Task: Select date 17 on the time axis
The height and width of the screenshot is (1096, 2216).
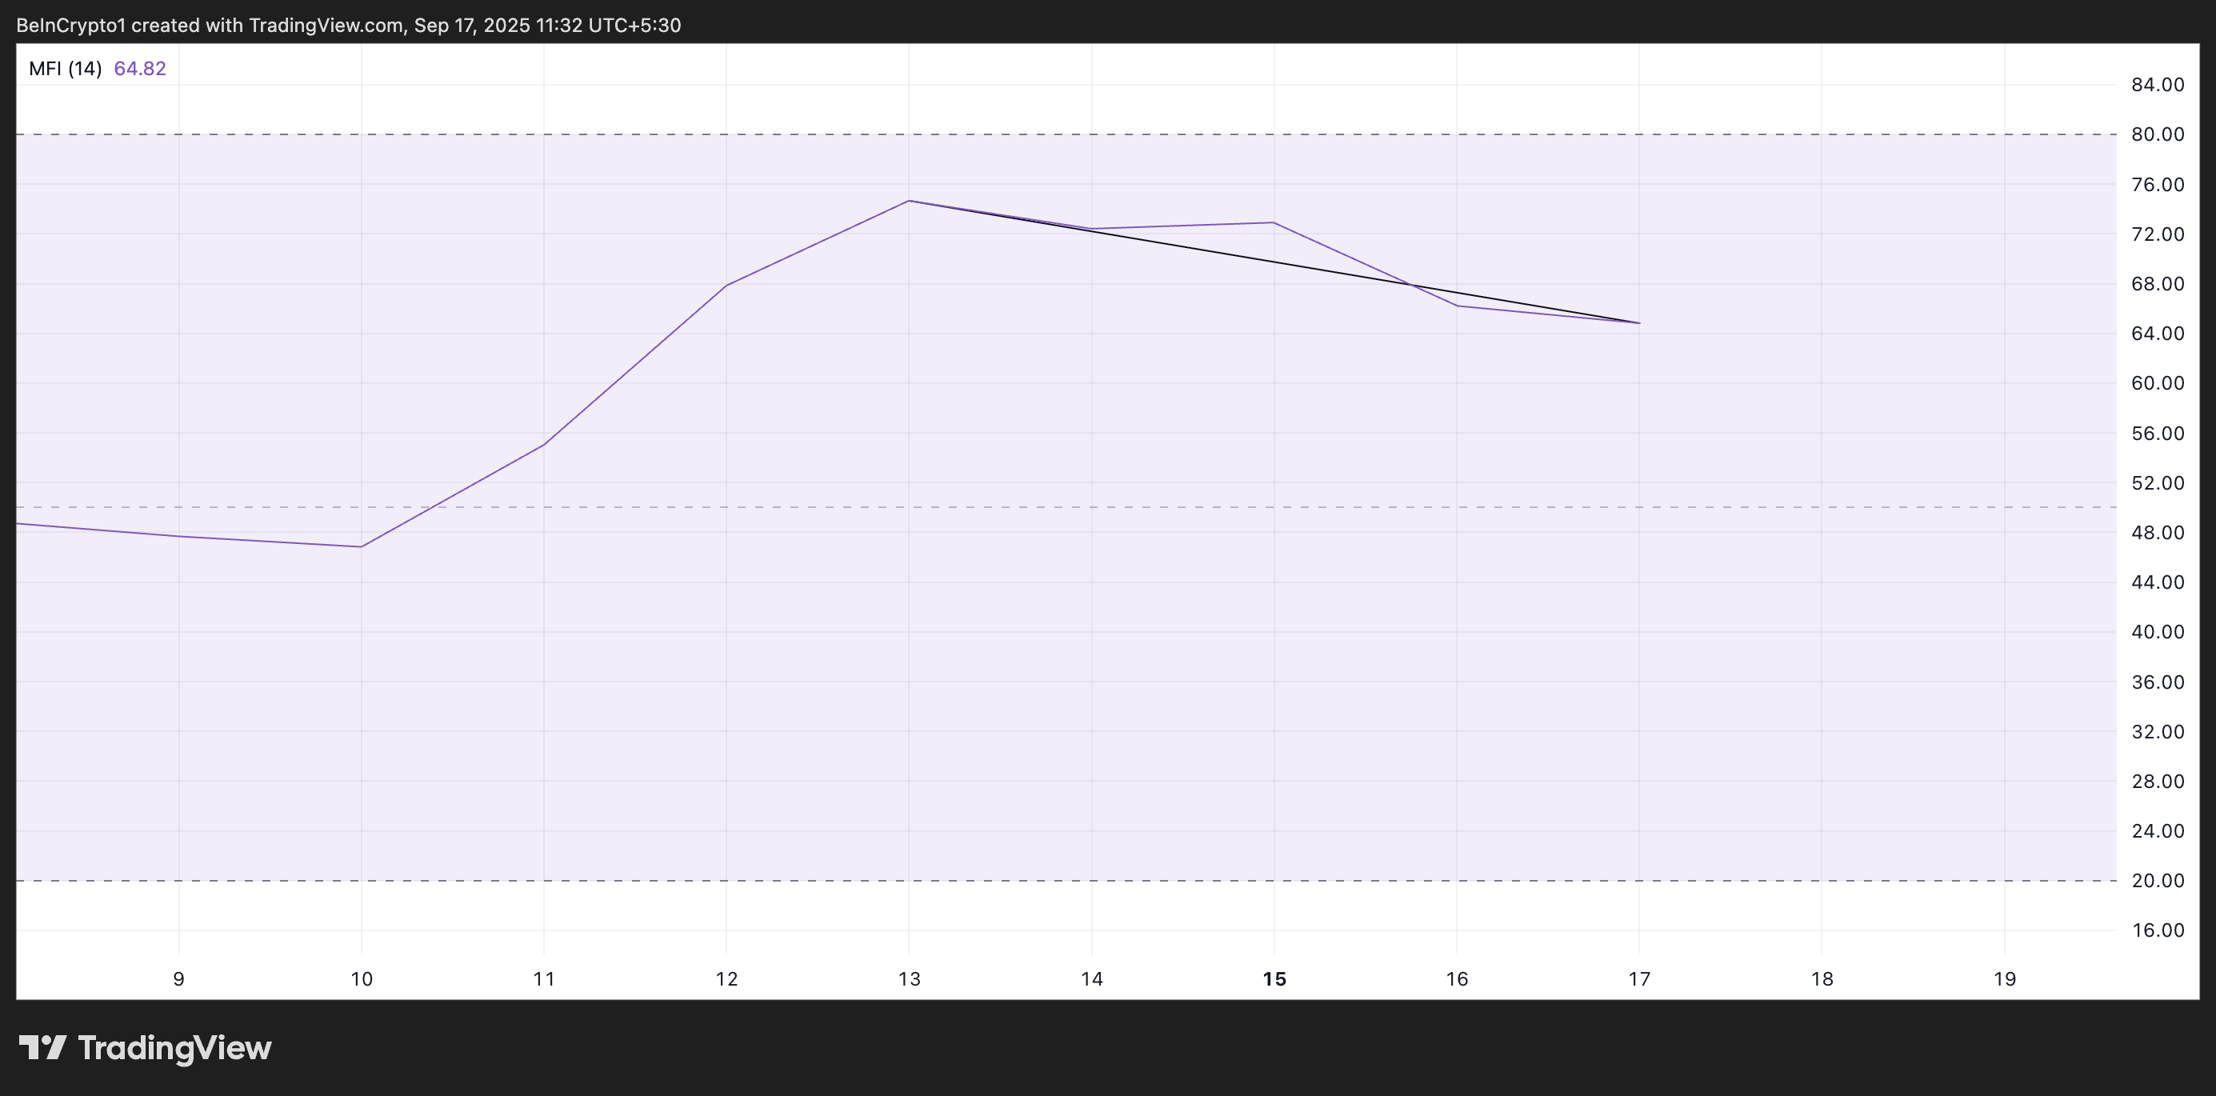Action: click(x=1640, y=978)
